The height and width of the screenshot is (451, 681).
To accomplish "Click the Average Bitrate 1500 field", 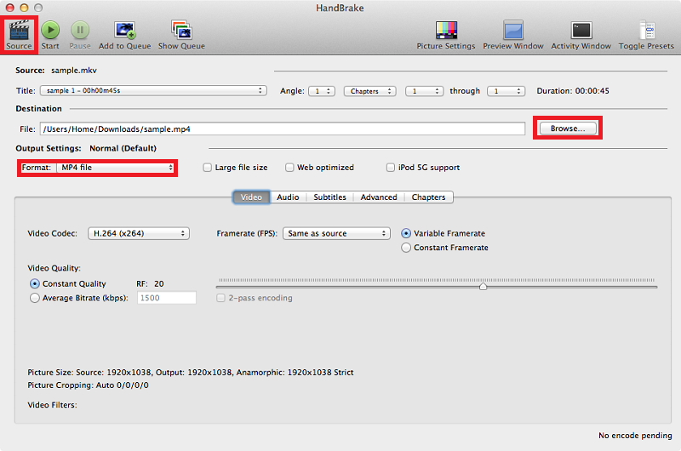I will 167,298.
